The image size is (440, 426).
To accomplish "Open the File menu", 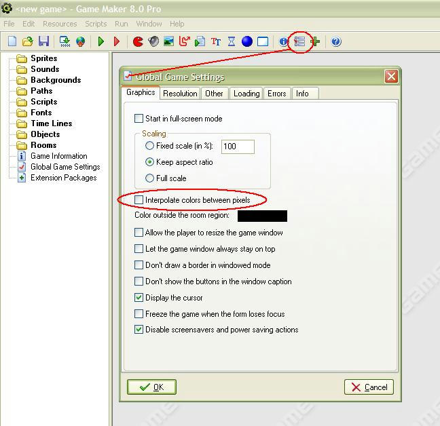I will point(9,24).
